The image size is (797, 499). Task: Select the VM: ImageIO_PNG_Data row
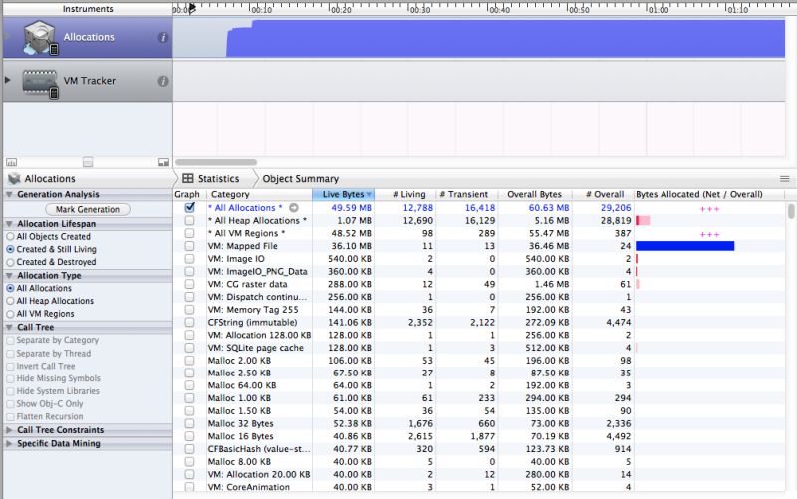[479, 271]
